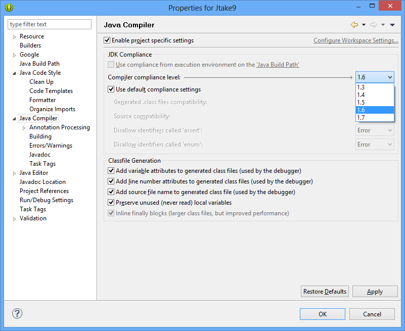This screenshot has height=331, width=405.
Task: Focus the type filter text field
Action: [x=50, y=24]
